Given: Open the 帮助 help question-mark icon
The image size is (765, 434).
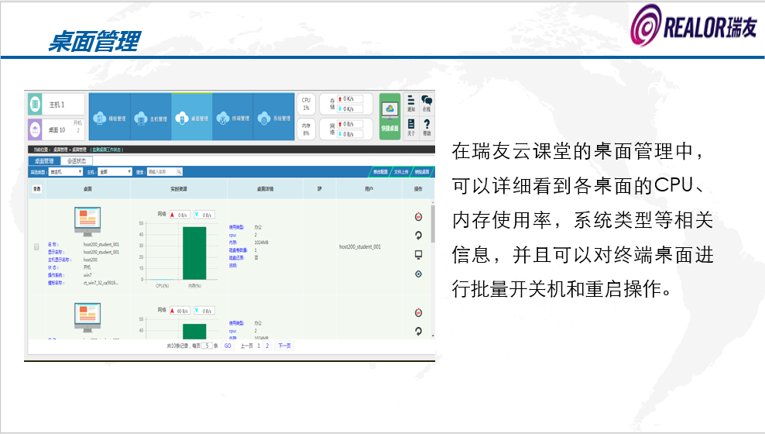Looking at the screenshot, I should (x=427, y=127).
